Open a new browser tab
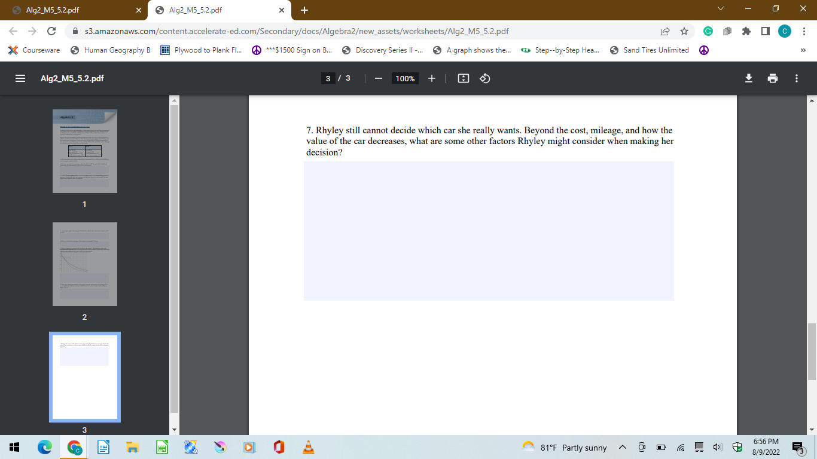817x459 pixels. pyautogui.click(x=305, y=10)
